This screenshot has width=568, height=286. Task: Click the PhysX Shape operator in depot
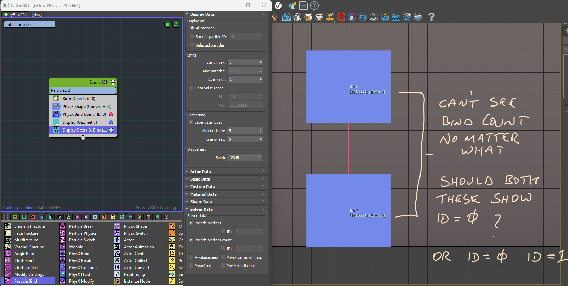pyautogui.click(x=135, y=226)
